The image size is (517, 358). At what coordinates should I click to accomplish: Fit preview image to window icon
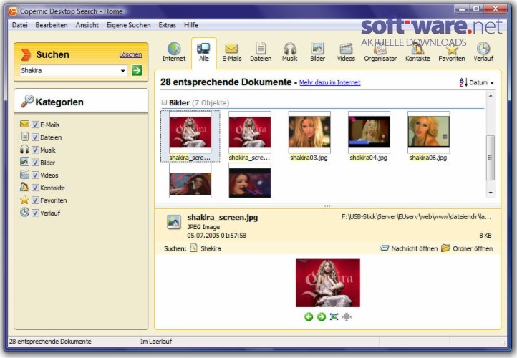click(x=334, y=316)
